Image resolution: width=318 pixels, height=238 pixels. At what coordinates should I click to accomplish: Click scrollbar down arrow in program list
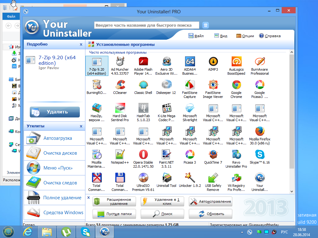[292, 191]
